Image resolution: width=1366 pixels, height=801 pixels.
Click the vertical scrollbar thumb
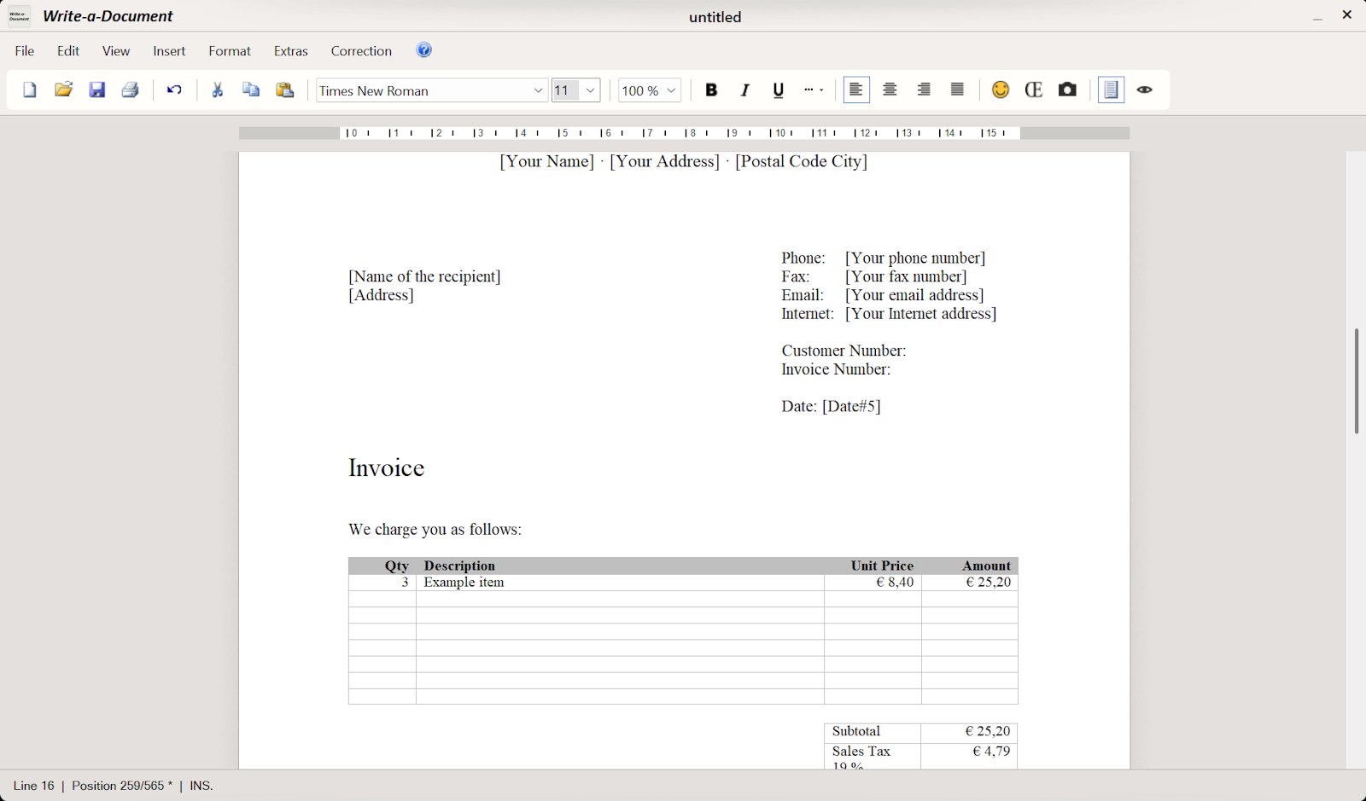(1356, 380)
